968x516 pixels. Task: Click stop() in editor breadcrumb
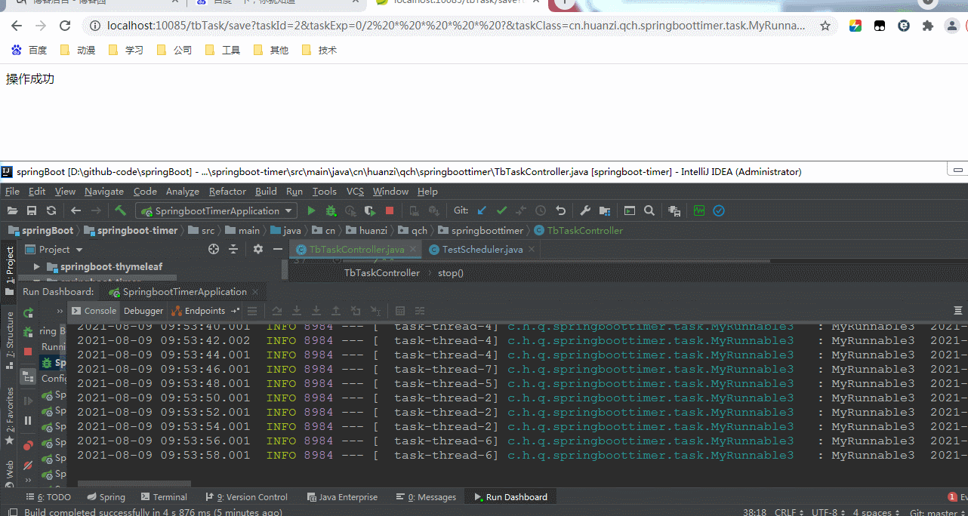[451, 273]
